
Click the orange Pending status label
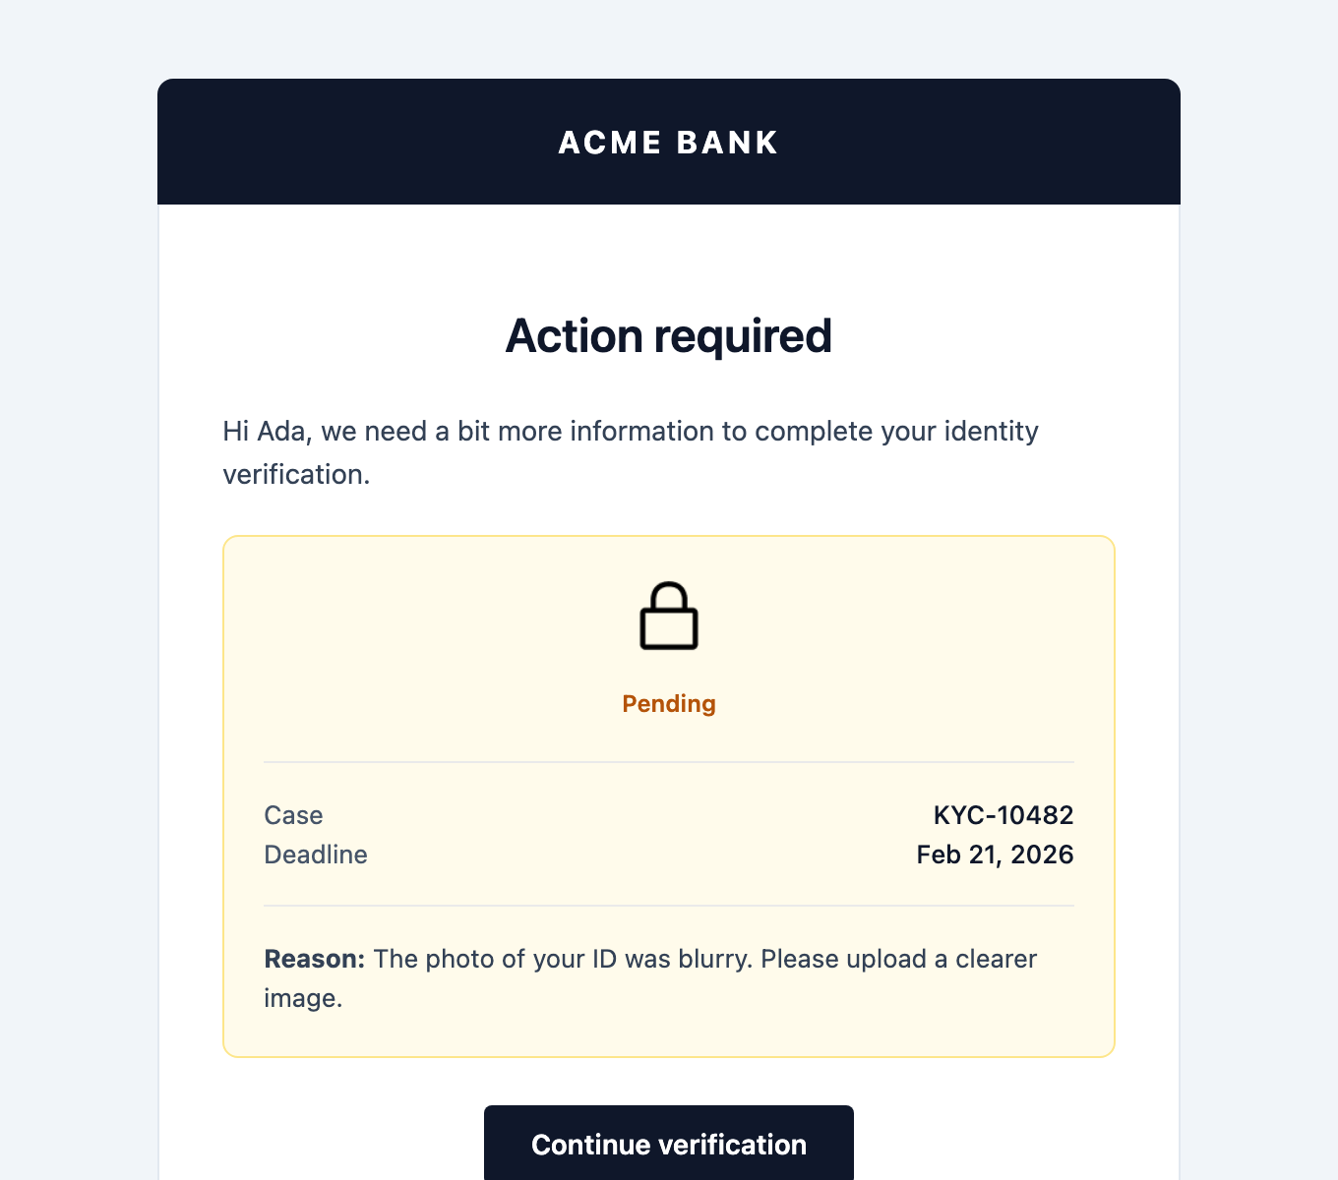pyautogui.click(x=668, y=704)
